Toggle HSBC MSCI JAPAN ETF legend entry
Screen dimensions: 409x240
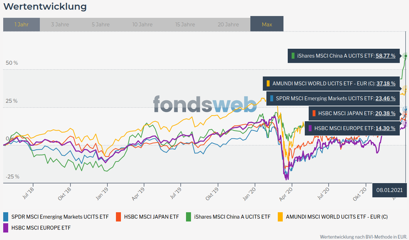point(152,217)
